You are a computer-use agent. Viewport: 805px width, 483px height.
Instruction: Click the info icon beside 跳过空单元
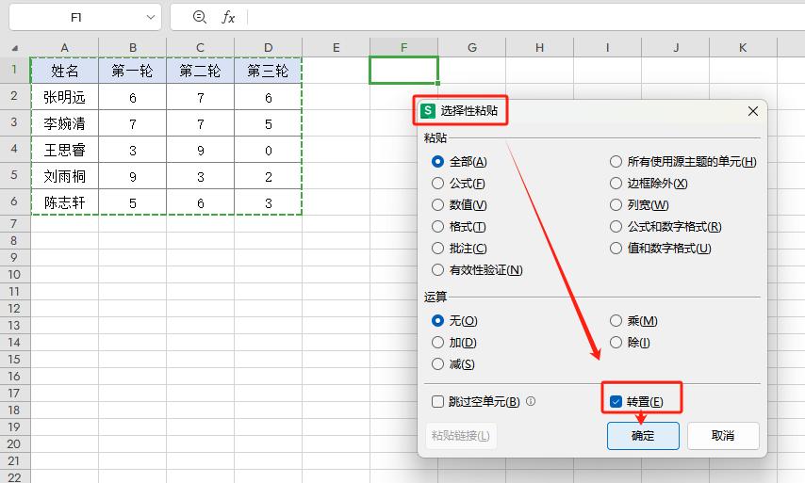coord(531,401)
